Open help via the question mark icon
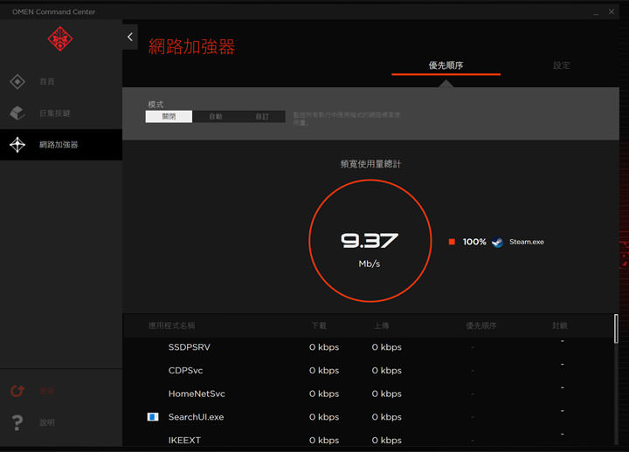 [17, 422]
